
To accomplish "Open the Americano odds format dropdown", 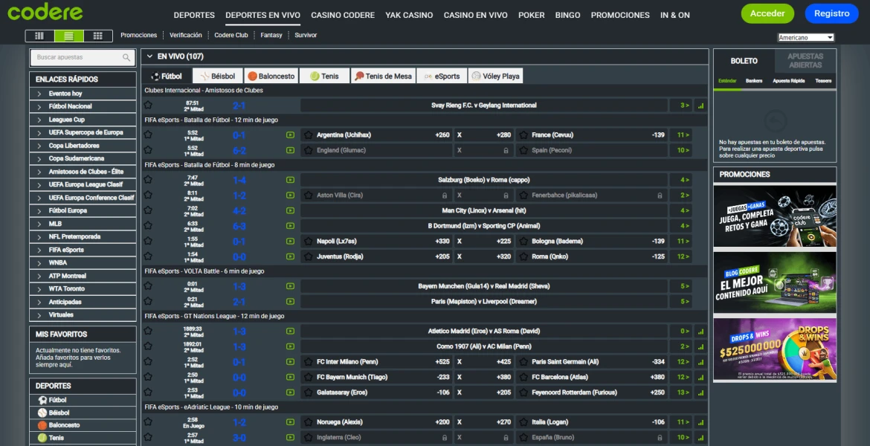I will pos(805,38).
